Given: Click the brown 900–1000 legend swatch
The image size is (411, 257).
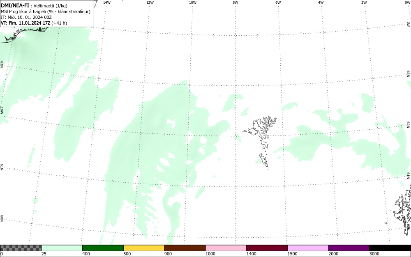Looking at the screenshot, I should 185,248.
